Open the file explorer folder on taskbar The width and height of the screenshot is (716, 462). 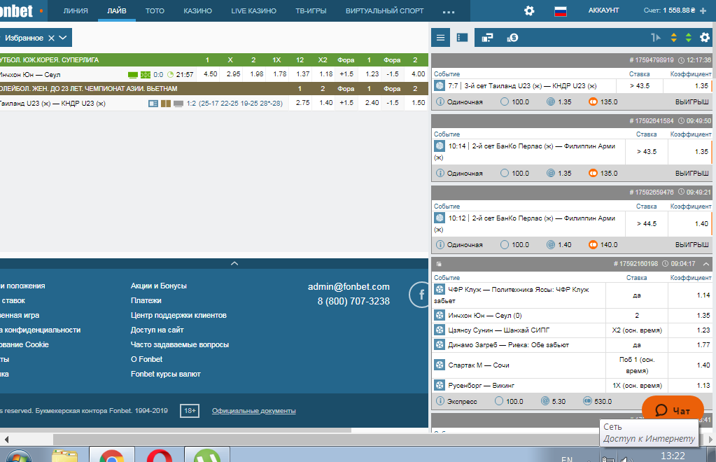(64, 455)
